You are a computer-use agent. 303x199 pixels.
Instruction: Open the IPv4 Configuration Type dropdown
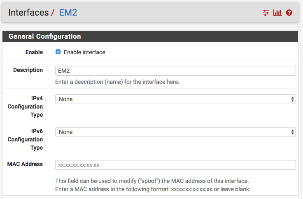[175, 99]
